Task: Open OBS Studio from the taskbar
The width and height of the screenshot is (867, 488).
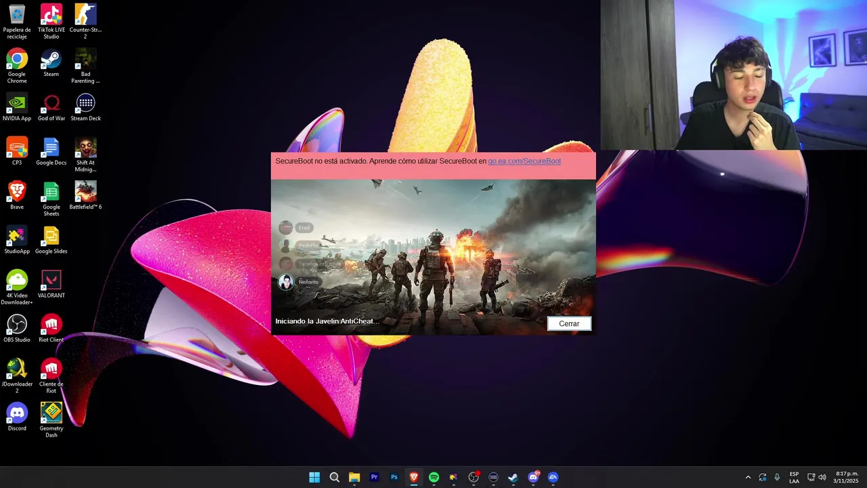Action: click(x=473, y=477)
